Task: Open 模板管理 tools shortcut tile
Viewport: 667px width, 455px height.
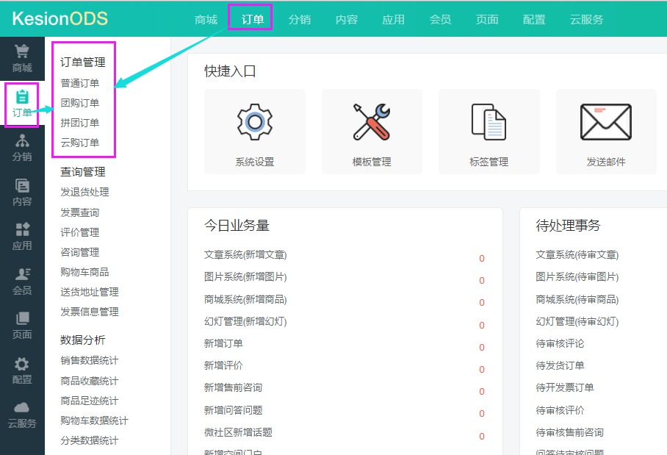Action: point(372,132)
